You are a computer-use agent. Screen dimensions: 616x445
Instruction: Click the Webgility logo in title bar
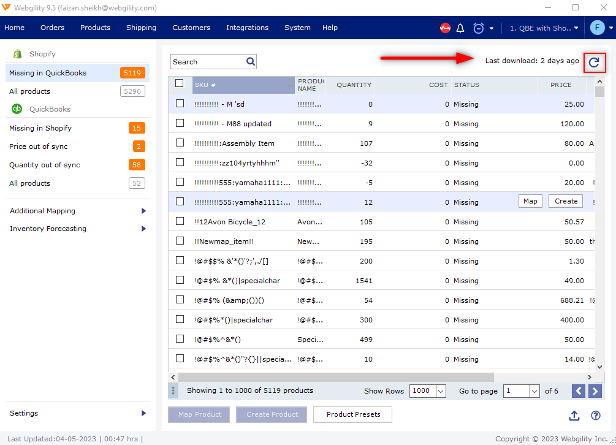(6, 7)
